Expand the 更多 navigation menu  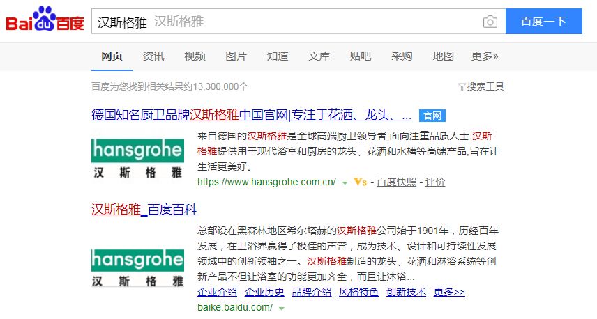(485, 56)
